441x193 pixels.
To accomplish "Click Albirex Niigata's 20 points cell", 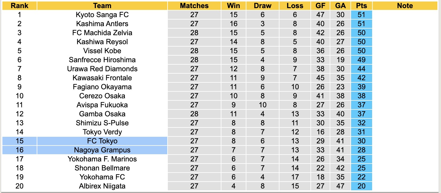I will (x=361, y=186).
